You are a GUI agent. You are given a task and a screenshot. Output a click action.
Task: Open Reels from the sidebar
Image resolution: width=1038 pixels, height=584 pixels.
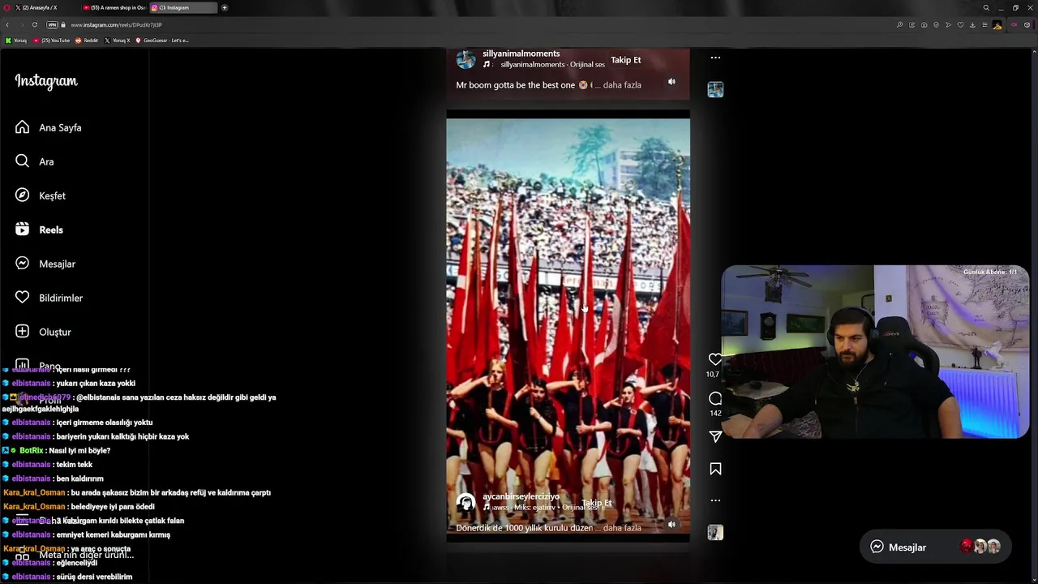pos(39,230)
